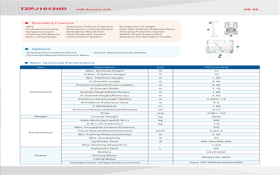Image resolution: width=280 pixels, height=175 pixels.
Task: Select the Dimensions row group cell
Action: [x=41, y=92]
